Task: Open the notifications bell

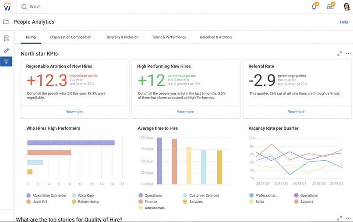Action: (314, 7)
